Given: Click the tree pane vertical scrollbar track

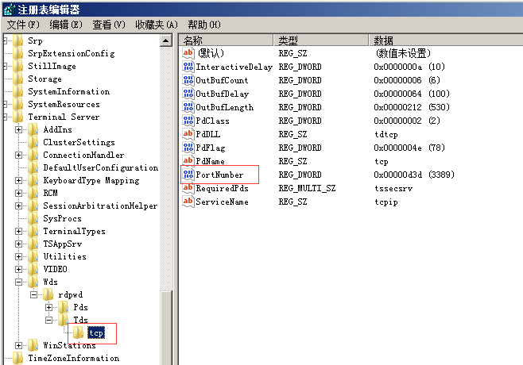Looking at the screenshot, I should 166,167.
